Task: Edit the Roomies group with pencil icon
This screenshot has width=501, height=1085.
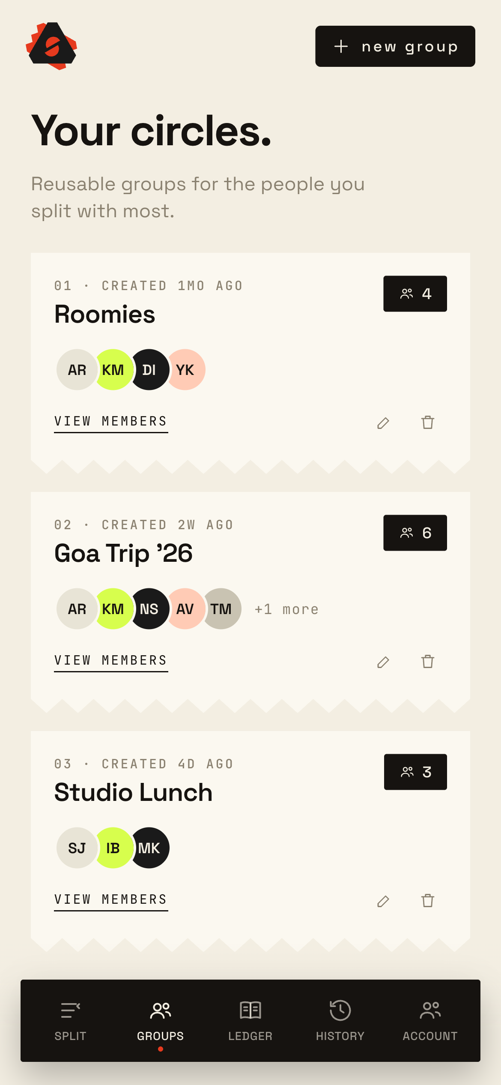Action: coord(383,423)
